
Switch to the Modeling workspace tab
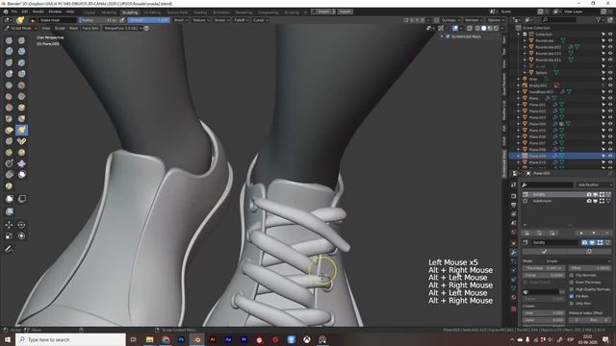pyautogui.click(x=109, y=12)
